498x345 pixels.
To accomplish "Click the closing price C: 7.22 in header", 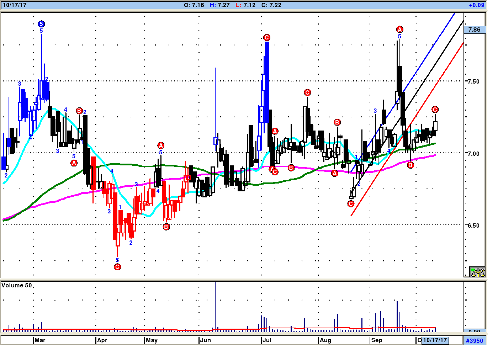I will 271,5.
